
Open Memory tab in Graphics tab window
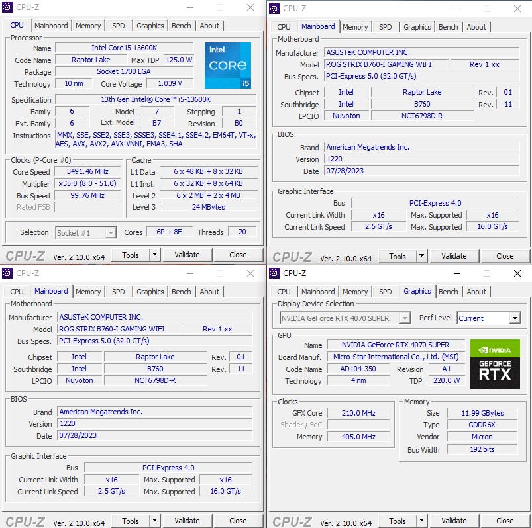[x=355, y=292]
